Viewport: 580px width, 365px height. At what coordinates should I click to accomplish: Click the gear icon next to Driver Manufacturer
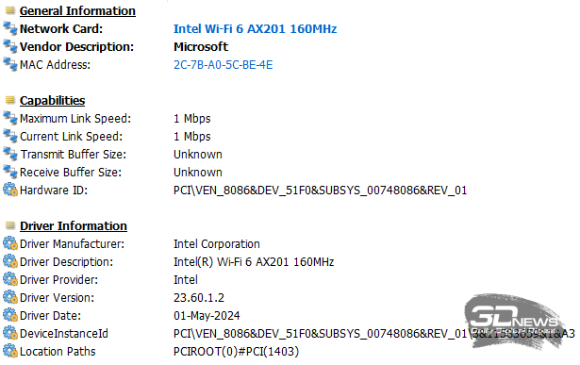tap(10, 243)
